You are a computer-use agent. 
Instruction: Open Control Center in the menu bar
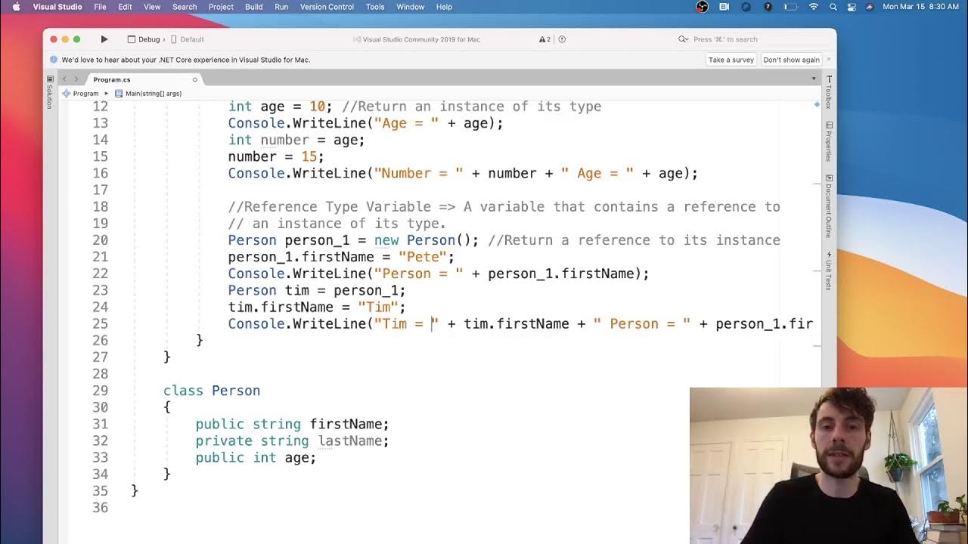[x=852, y=7]
